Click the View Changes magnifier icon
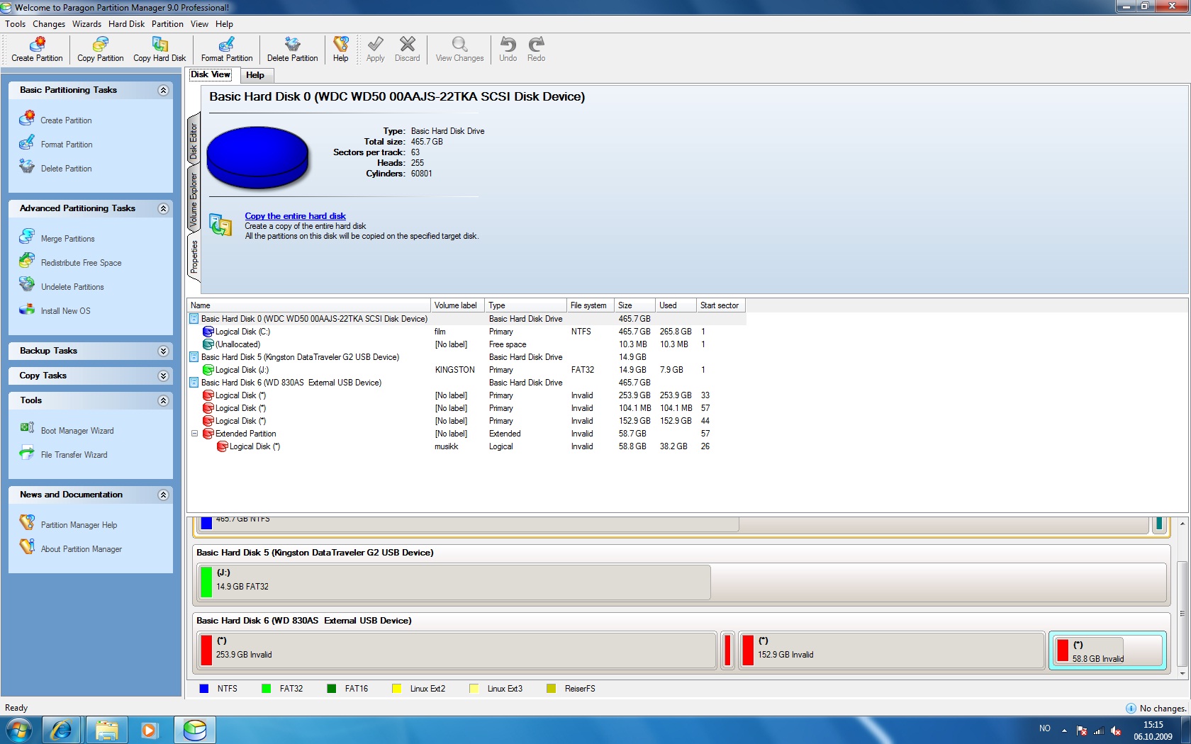The height and width of the screenshot is (744, 1191). click(x=459, y=49)
